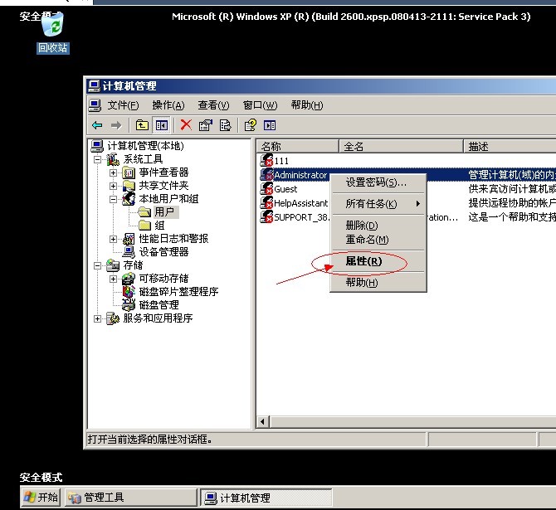
Task: Expand the 可移动存储 node
Action: [113, 279]
